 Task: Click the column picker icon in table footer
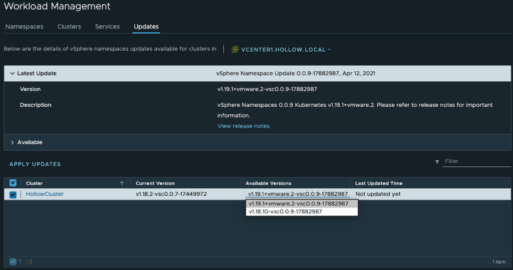pos(29,261)
